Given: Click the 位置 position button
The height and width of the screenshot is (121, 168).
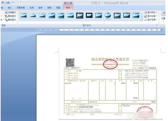Looking at the screenshot, I should tap(163, 16).
